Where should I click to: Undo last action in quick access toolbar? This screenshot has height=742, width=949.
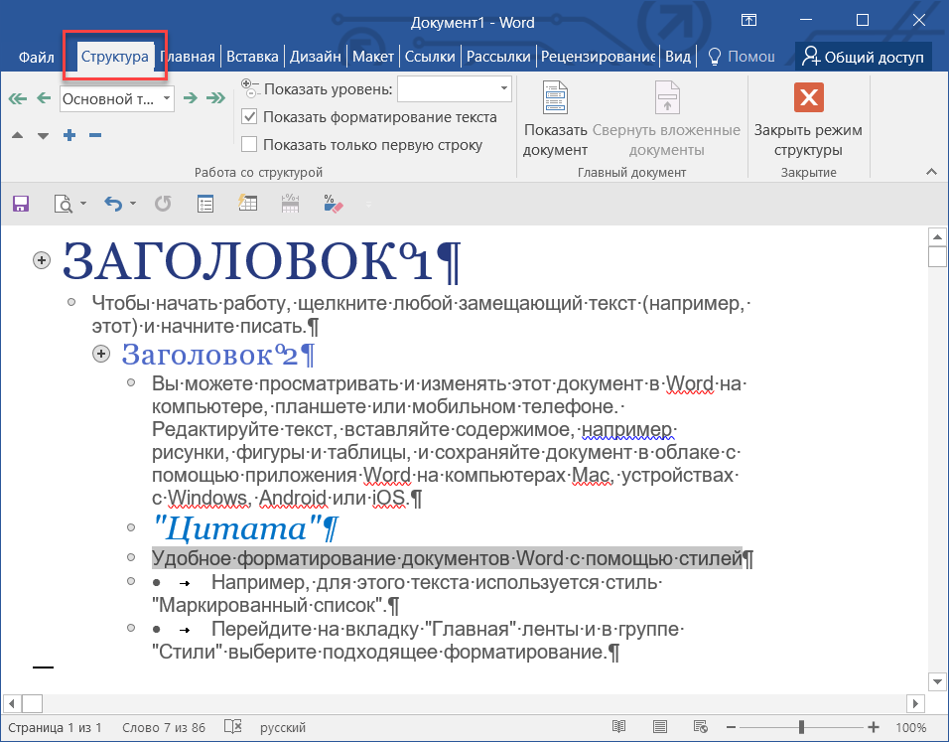point(113,204)
